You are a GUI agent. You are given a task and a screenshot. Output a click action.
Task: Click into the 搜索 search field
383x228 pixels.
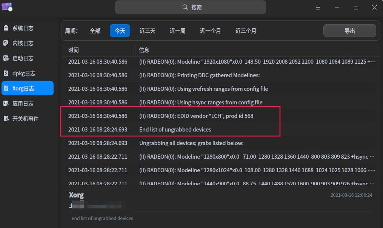coord(191,7)
